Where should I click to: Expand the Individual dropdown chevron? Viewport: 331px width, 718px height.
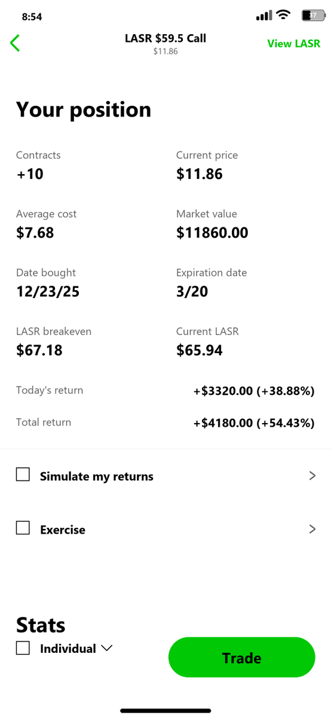click(107, 649)
